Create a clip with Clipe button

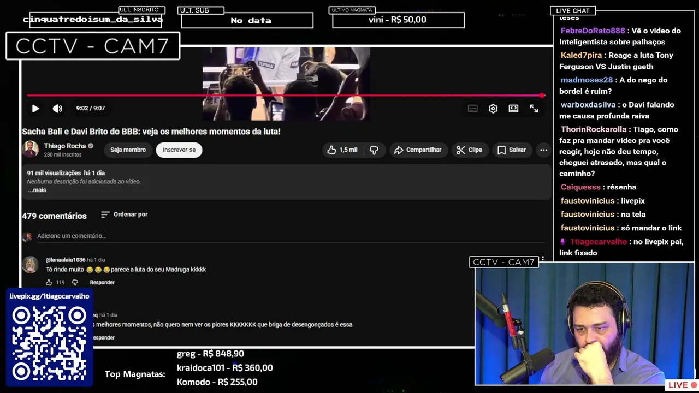pyautogui.click(x=470, y=150)
